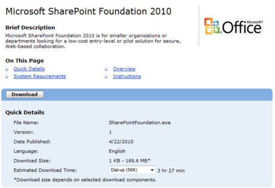Click the download size footnote text
This screenshot has width=275, height=188.
pos(84,179)
